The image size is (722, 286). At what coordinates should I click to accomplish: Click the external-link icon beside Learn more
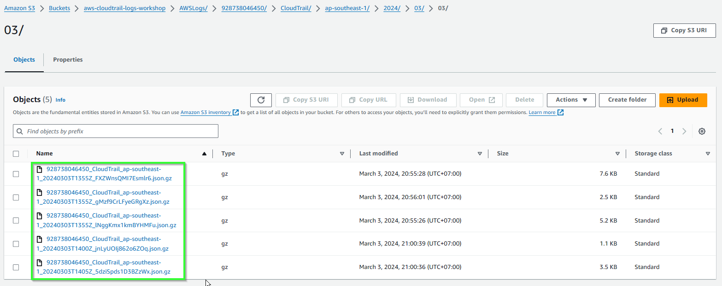561,112
